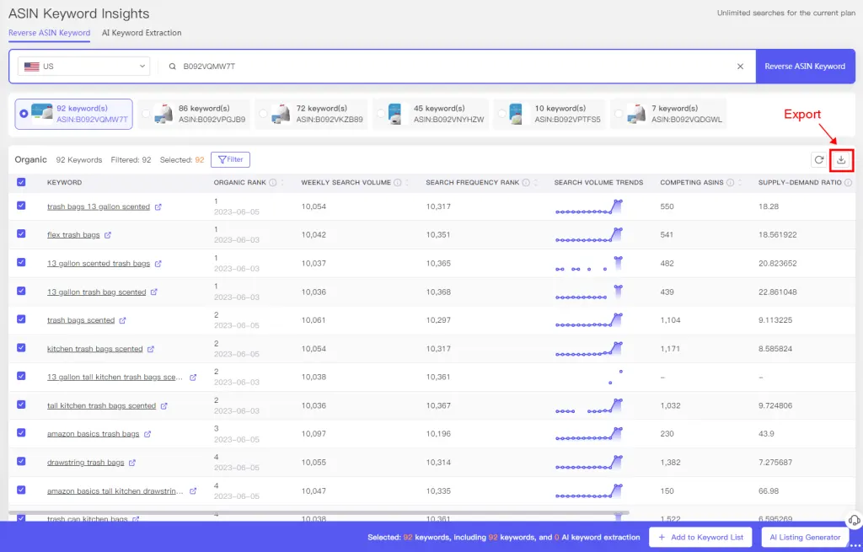Click info icon next to Competing ASINs
Image resolution: width=863 pixels, height=552 pixels.
[730, 183]
